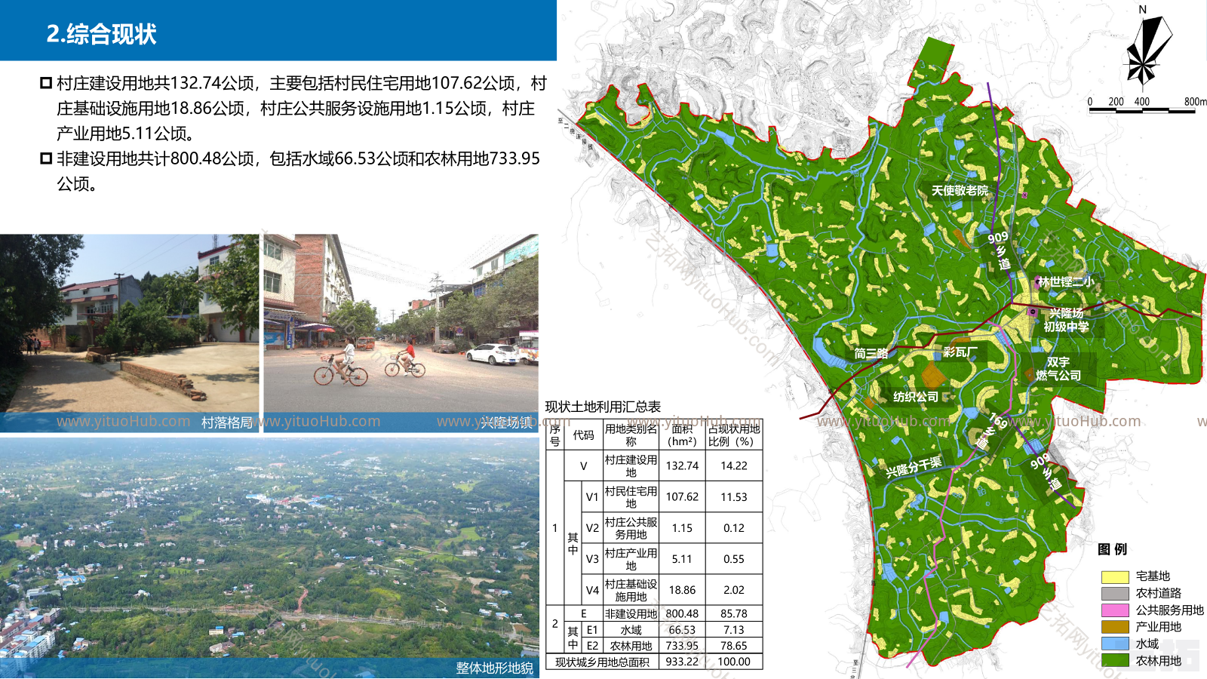The width and height of the screenshot is (1207, 679).
Task: Click the 天使敬老院 map label
Action: pos(960,191)
